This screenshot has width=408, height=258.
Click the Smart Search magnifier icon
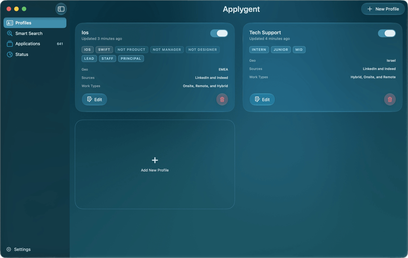[10, 33]
